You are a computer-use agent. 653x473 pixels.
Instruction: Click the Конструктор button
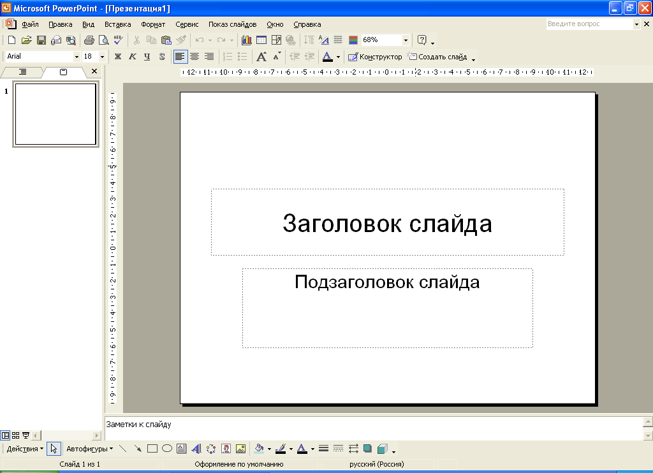(375, 57)
